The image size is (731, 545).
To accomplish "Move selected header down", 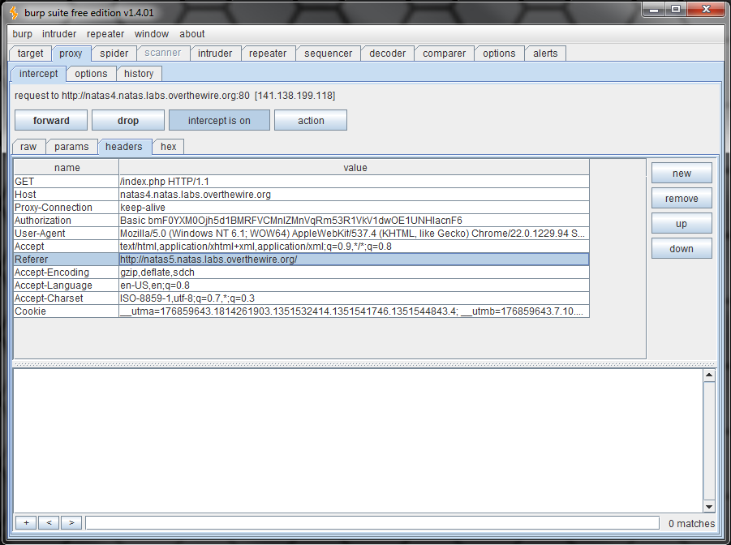I will [x=682, y=249].
